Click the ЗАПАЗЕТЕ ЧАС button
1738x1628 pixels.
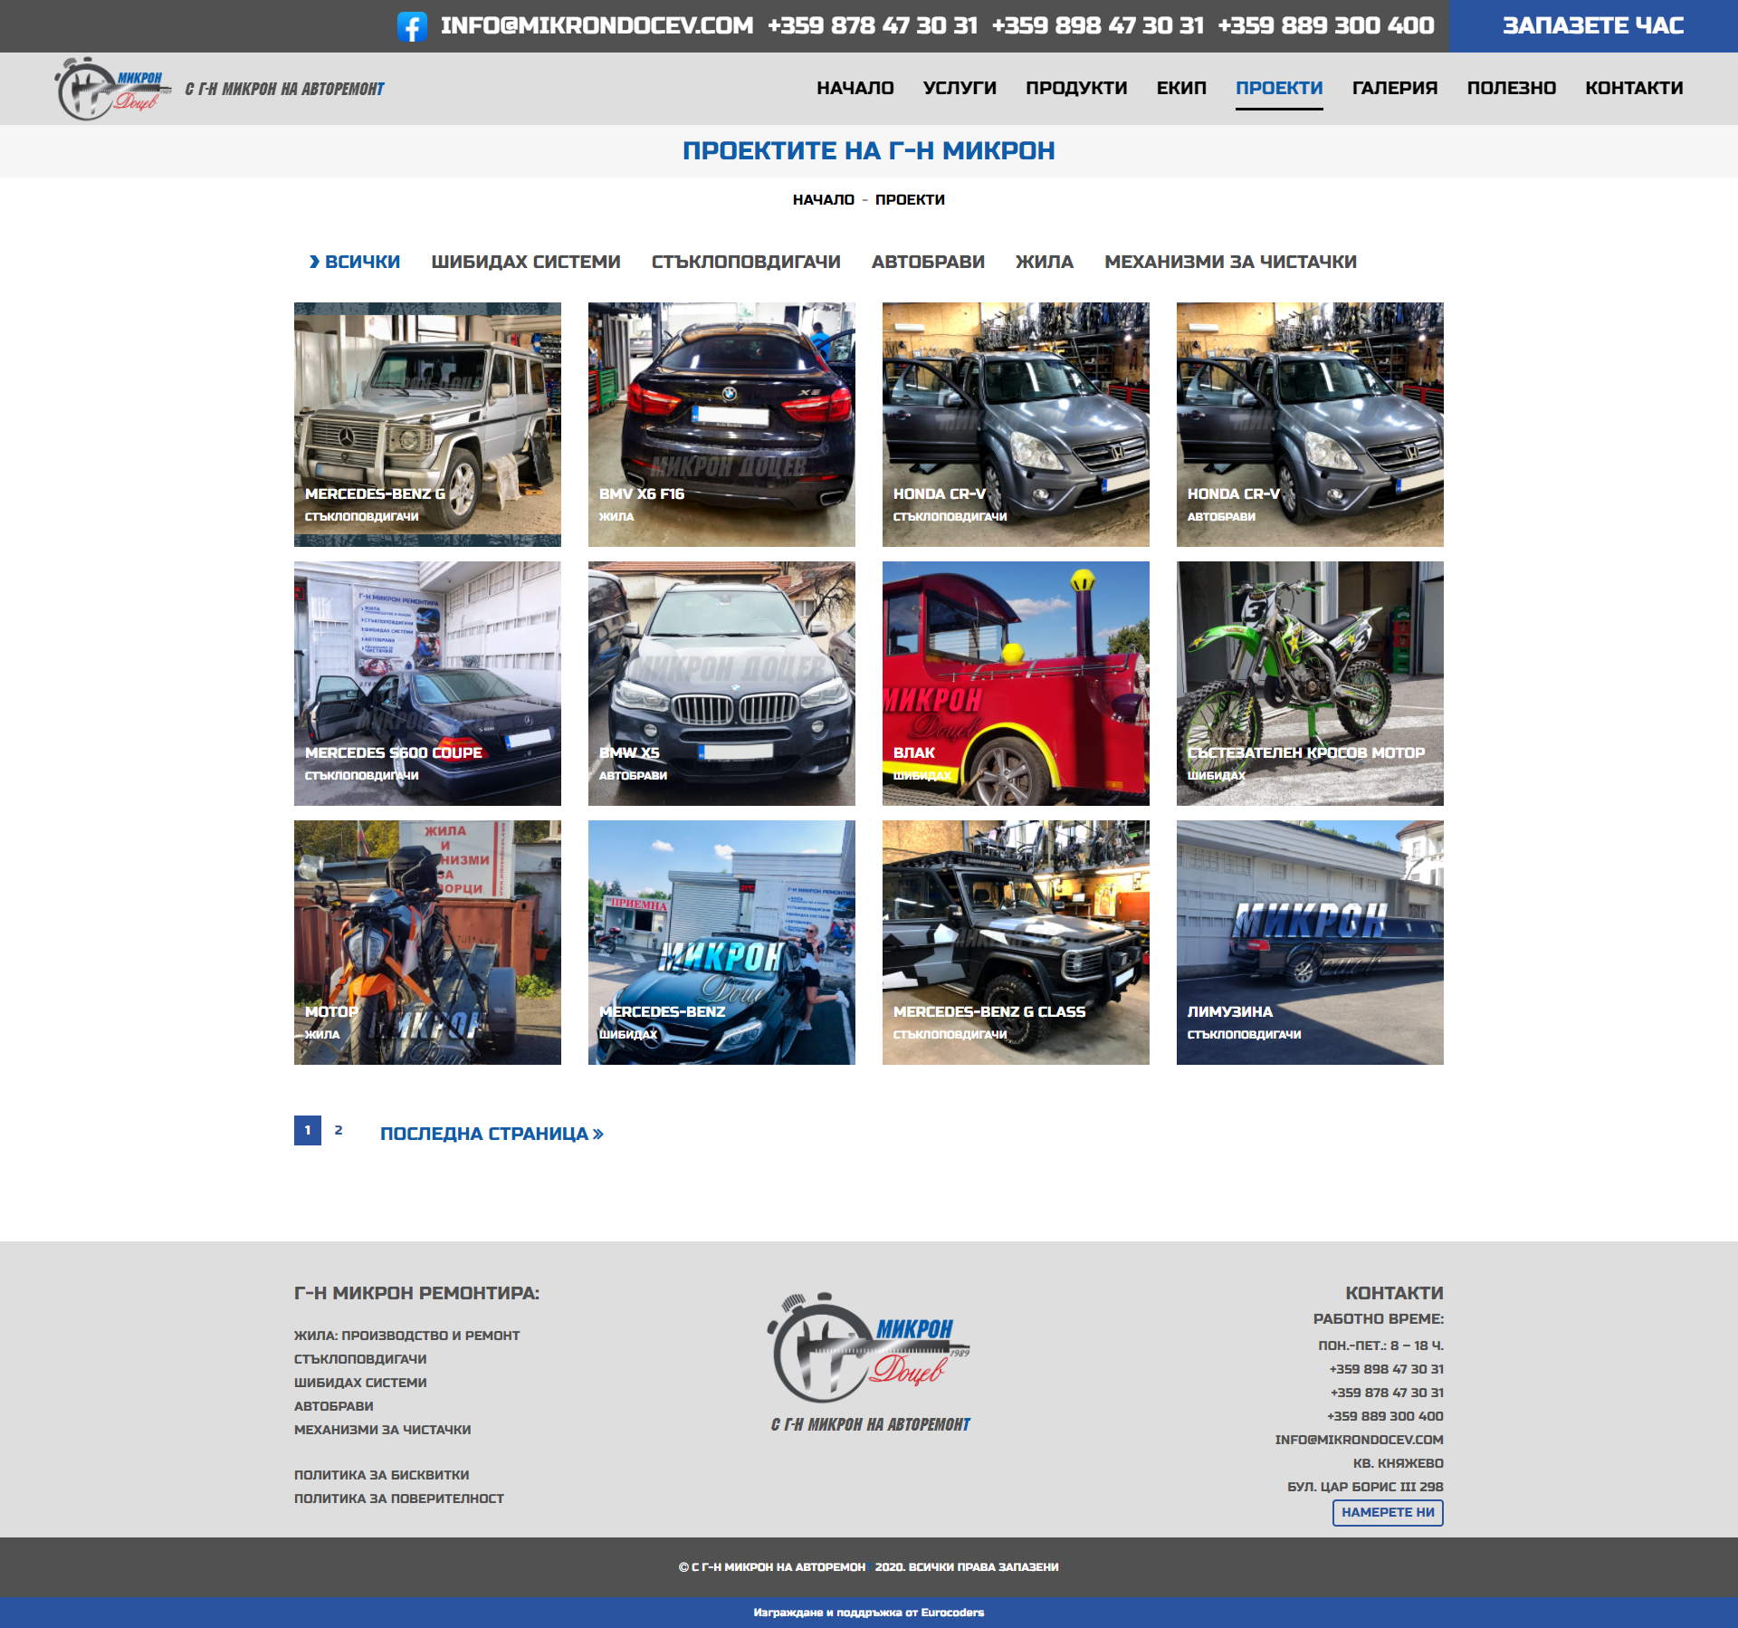(x=1593, y=25)
